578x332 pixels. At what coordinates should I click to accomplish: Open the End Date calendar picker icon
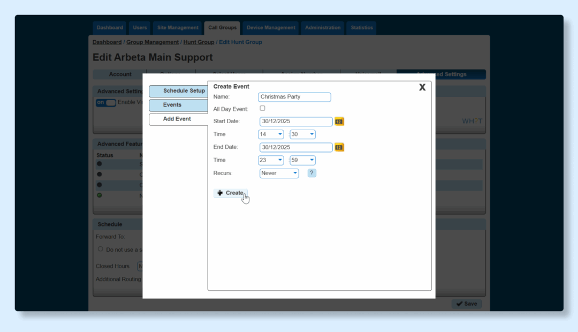coord(339,147)
